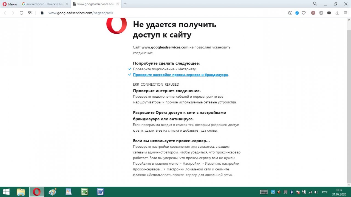Open a new tab with plus button

pos(125,4)
